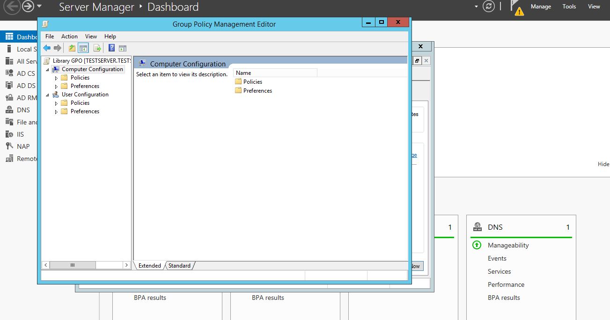The image size is (610, 320).
Task: Click the tree pane horizontal scrollbar thumb
Action: (x=73, y=265)
